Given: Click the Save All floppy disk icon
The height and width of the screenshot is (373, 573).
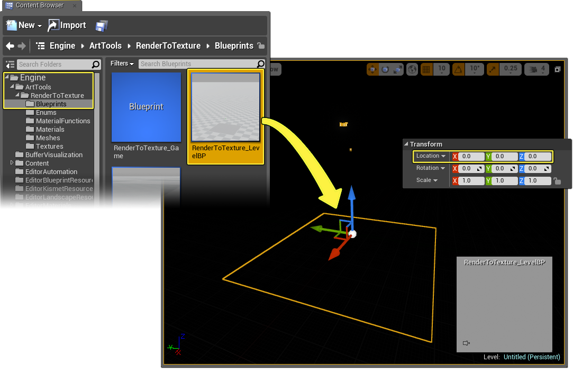Looking at the screenshot, I should pos(102,25).
